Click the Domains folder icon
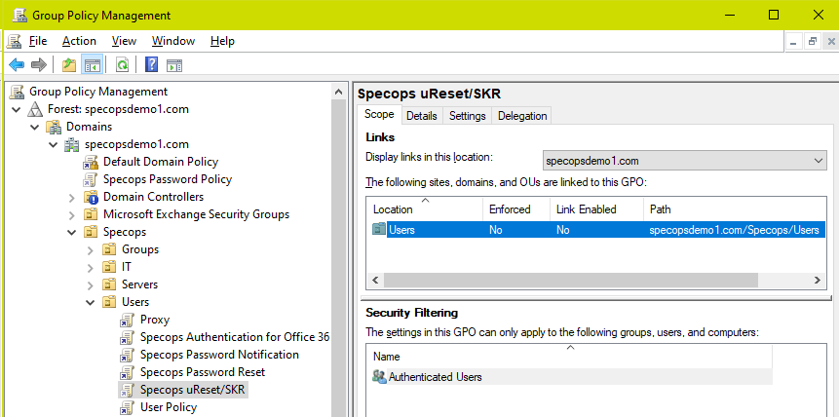 click(54, 127)
